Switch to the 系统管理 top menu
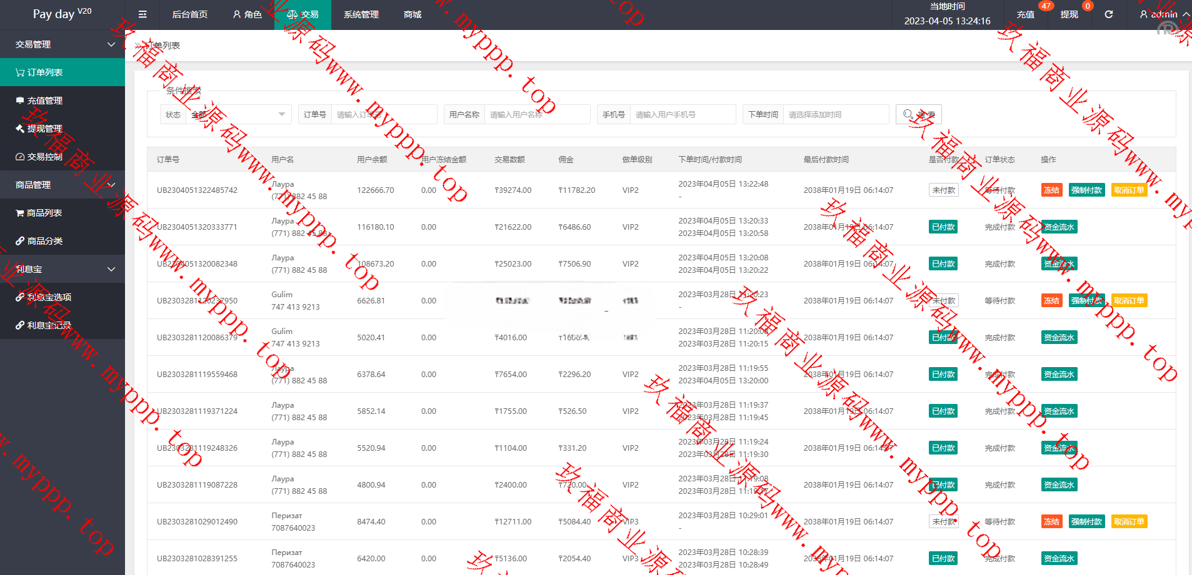 click(x=361, y=14)
